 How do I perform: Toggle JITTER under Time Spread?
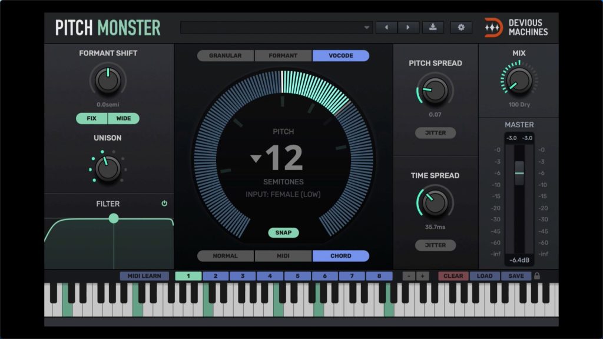pyautogui.click(x=435, y=245)
